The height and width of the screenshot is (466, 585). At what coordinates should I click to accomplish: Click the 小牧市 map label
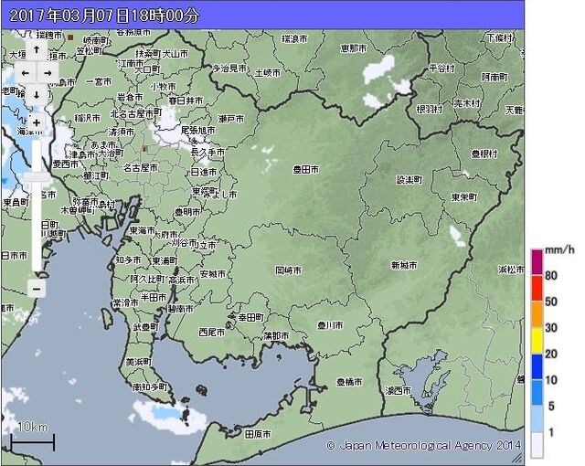164,86
